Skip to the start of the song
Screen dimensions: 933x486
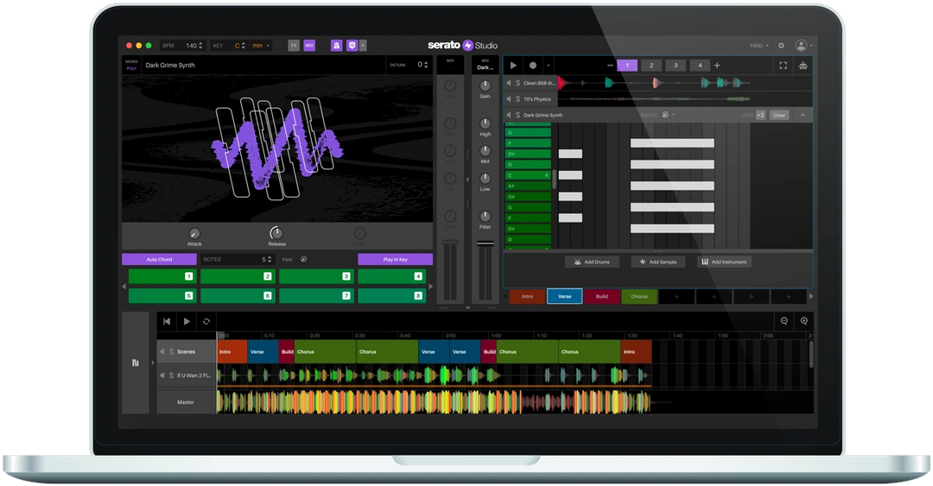(x=167, y=321)
